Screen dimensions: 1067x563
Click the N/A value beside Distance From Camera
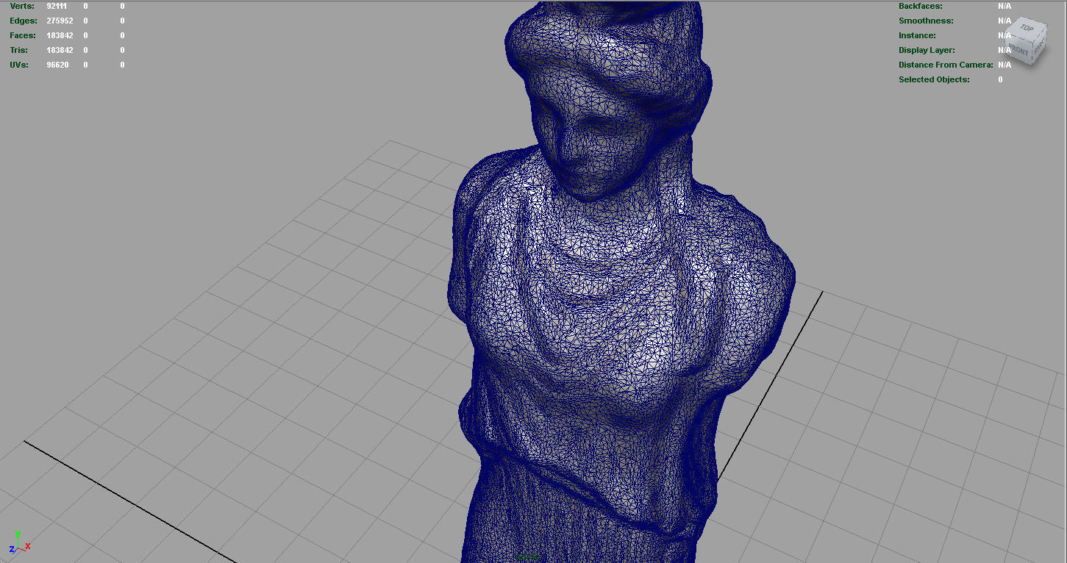[x=1004, y=65]
